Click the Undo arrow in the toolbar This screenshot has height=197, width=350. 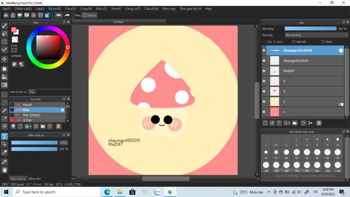point(58,15)
